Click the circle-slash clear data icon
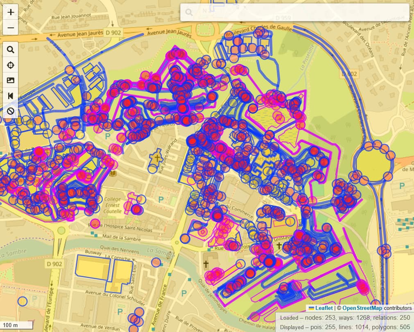 click(x=11, y=111)
